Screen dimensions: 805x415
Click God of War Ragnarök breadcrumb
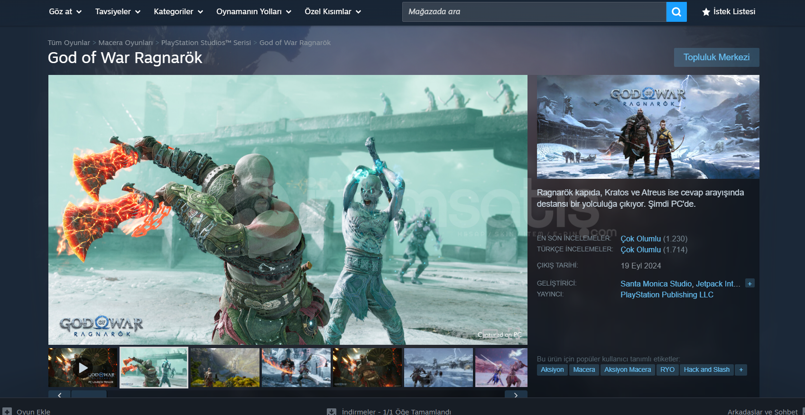[x=295, y=43]
